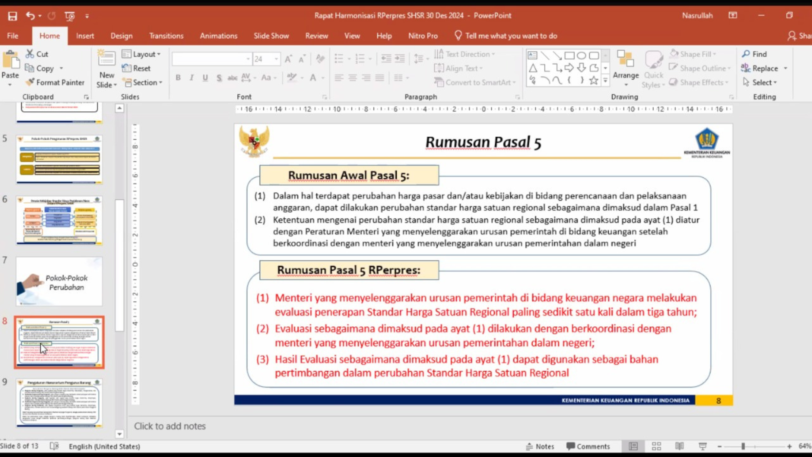Open the Layout dropdown

(x=141, y=54)
